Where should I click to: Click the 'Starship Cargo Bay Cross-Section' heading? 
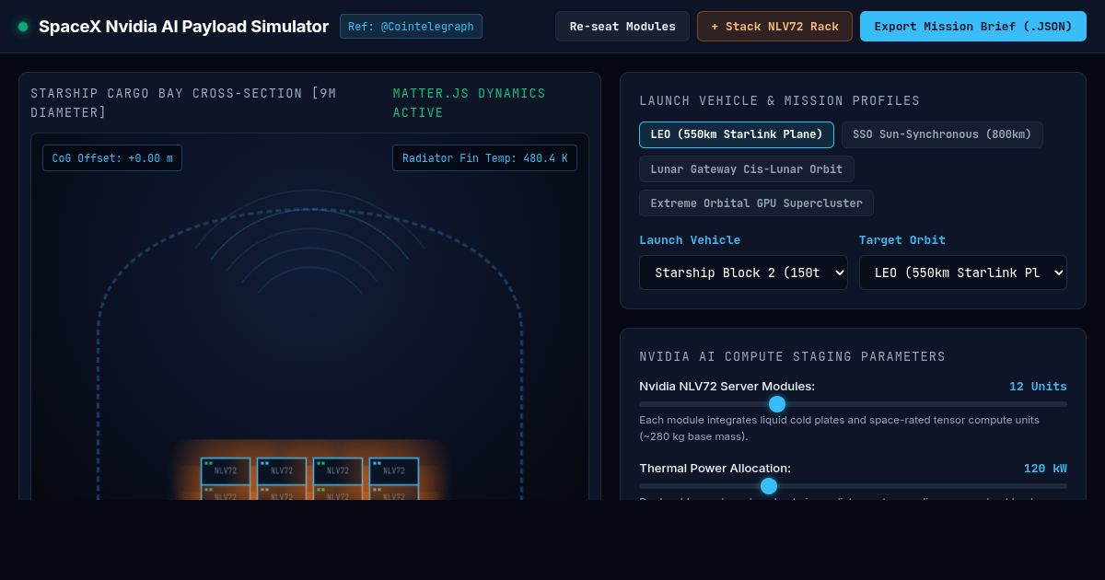184,103
